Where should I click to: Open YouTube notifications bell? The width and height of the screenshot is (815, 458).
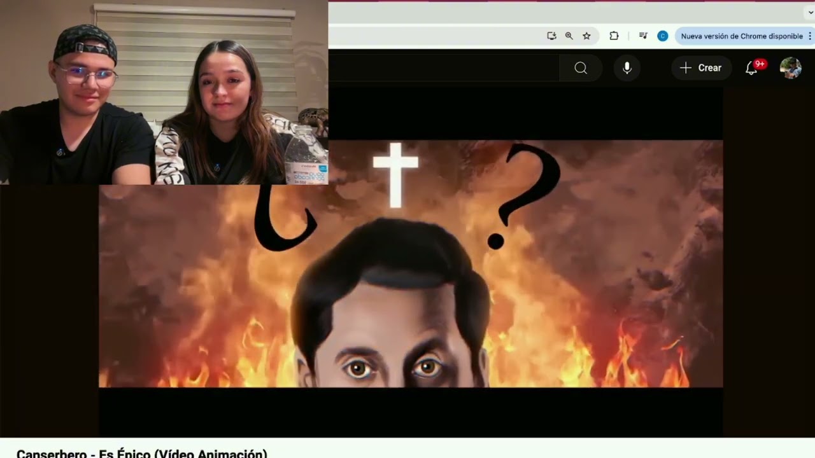(x=751, y=68)
